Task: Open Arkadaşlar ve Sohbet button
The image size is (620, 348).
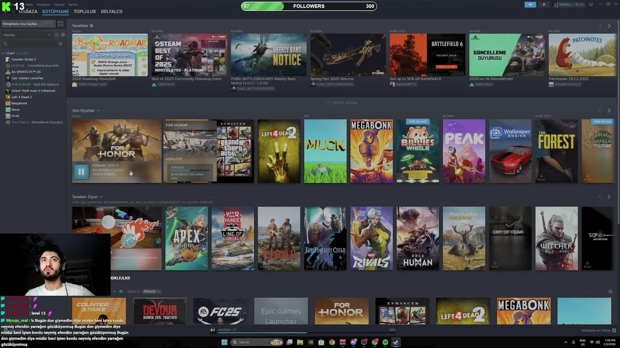Action: click(x=599, y=331)
